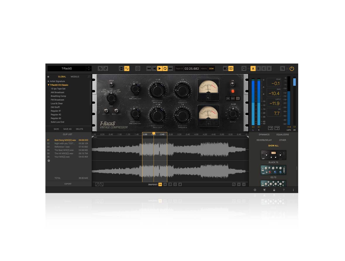345x261 pixels.
Task: Select the waveform view icon
Action: click(x=127, y=68)
